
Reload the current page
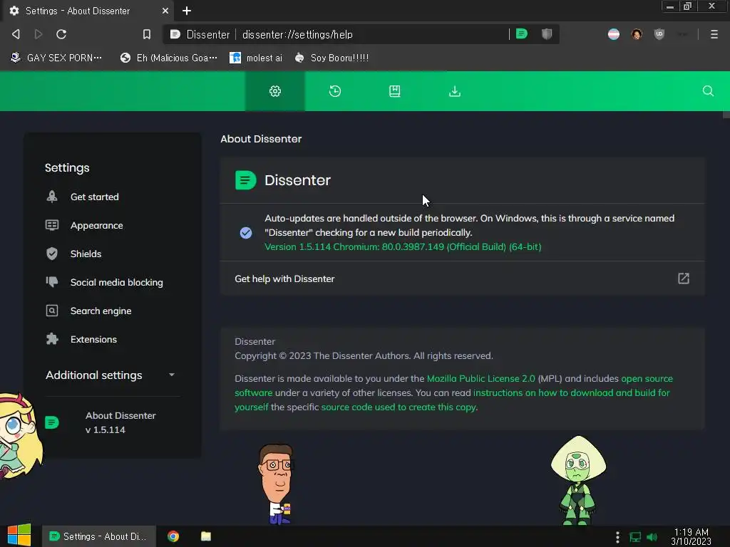pos(61,34)
